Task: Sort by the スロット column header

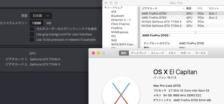Action: click(216, 8)
